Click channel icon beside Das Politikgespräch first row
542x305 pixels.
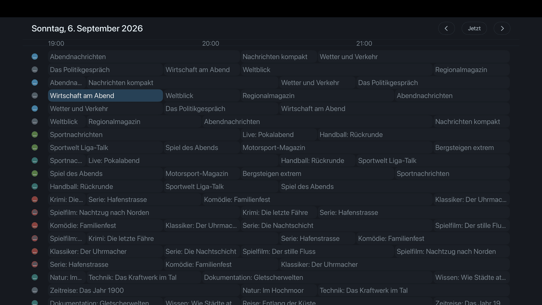point(35,70)
